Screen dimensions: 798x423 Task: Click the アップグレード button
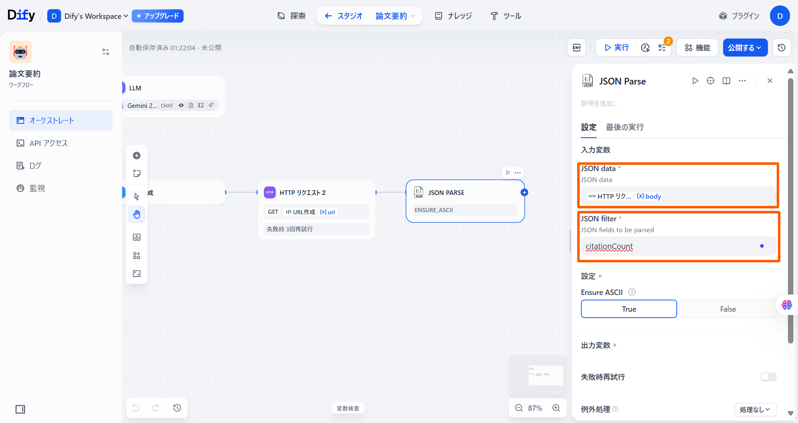click(x=158, y=16)
